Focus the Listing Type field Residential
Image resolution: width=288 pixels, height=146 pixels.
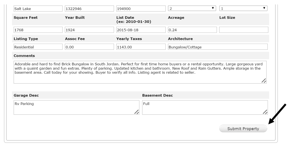(x=38, y=47)
